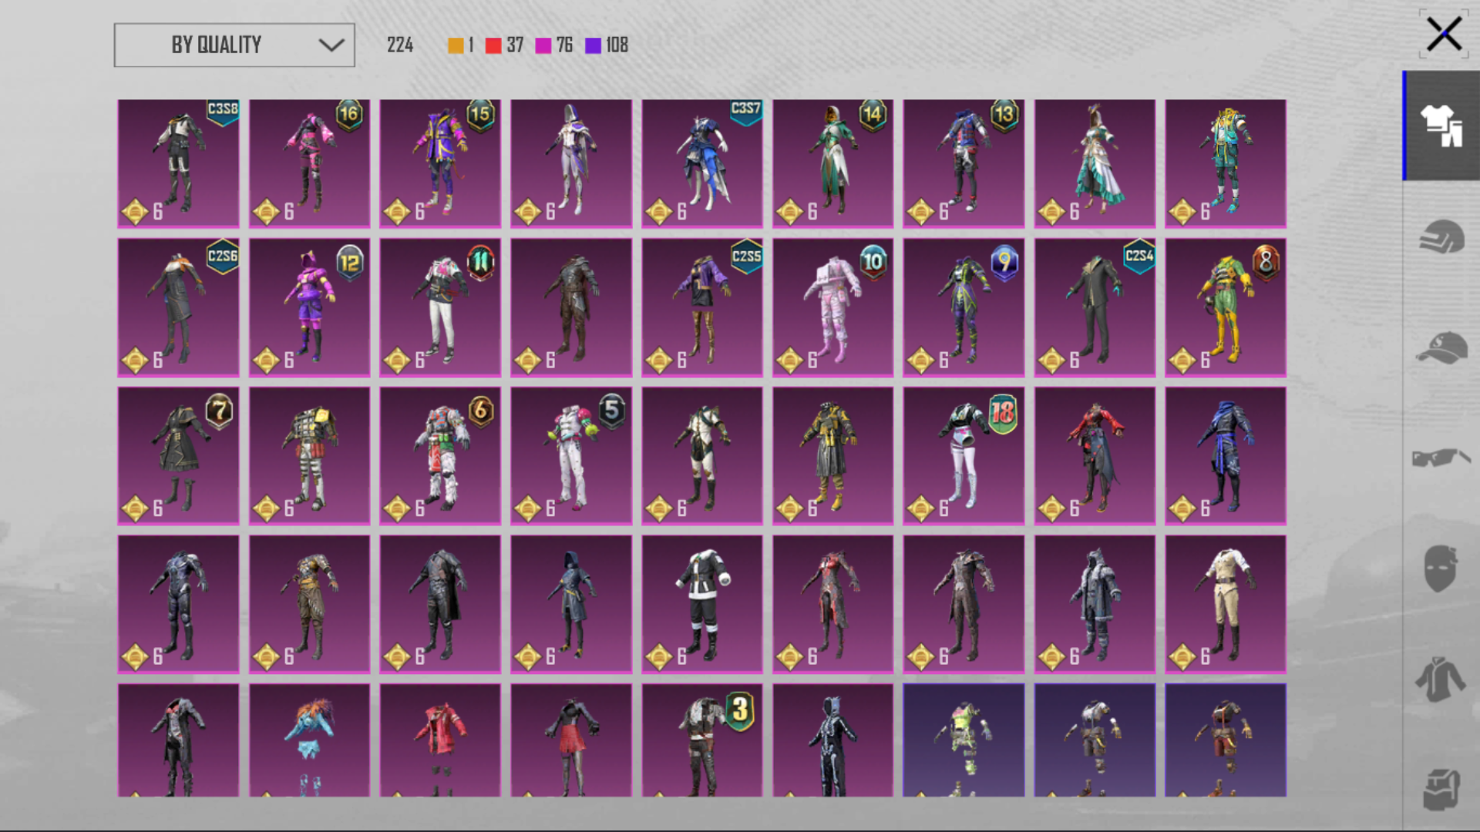Select pink outfit with badge 10
Screen dimensions: 1480x832
pos(833,307)
